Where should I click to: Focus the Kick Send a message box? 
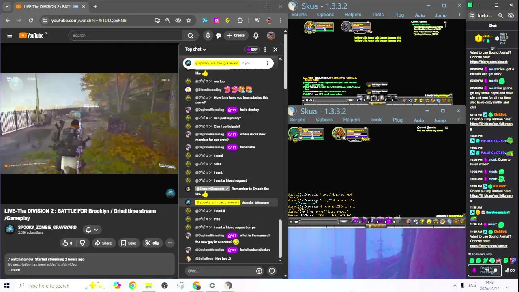click(485, 270)
